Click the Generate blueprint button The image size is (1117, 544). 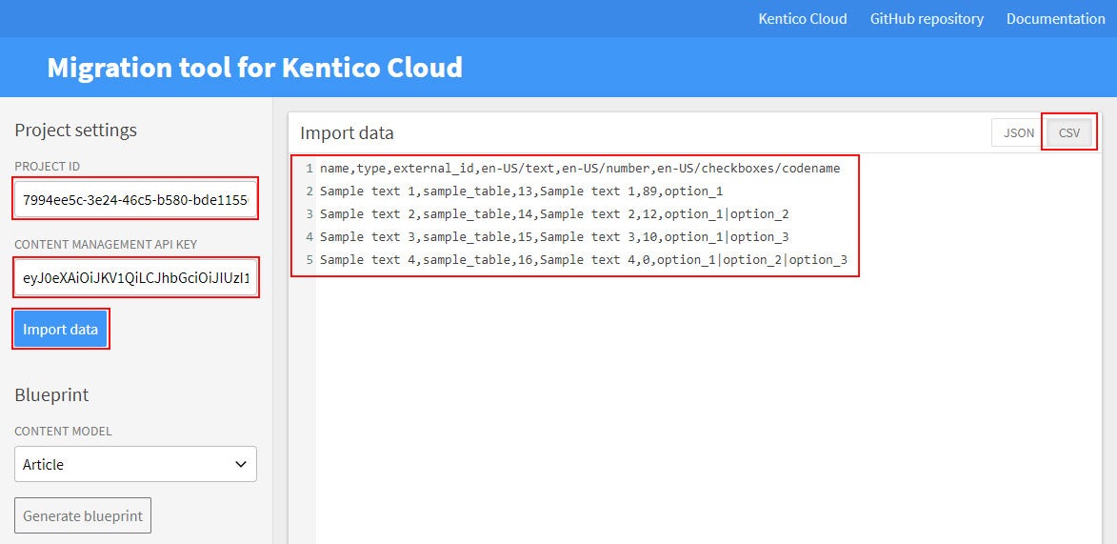coord(83,515)
